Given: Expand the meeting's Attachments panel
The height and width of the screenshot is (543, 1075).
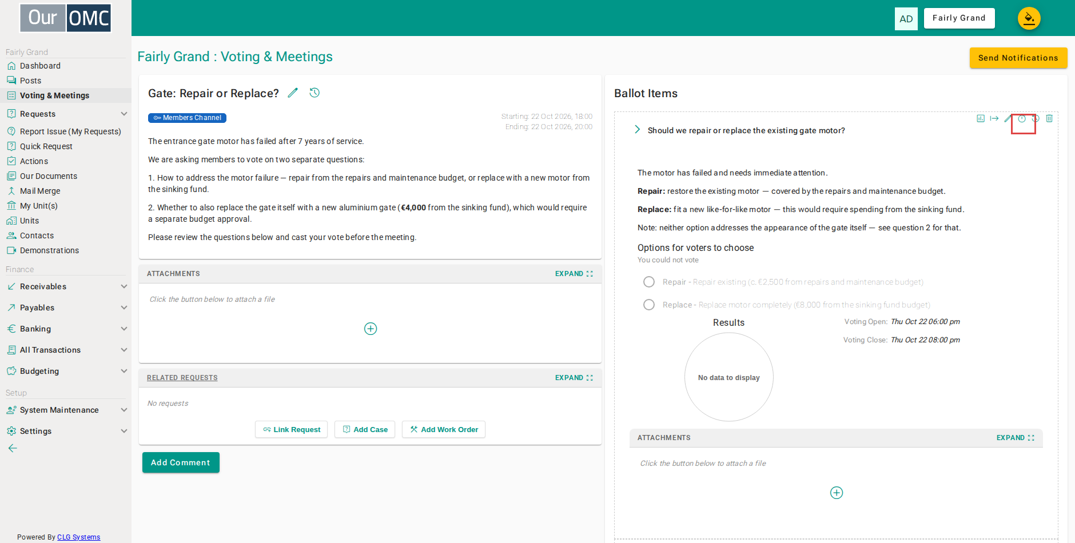Looking at the screenshot, I should (x=574, y=274).
